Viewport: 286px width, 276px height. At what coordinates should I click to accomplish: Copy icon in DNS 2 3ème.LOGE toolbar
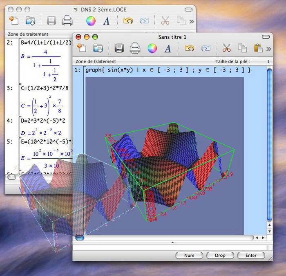click(x=181, y=20)
